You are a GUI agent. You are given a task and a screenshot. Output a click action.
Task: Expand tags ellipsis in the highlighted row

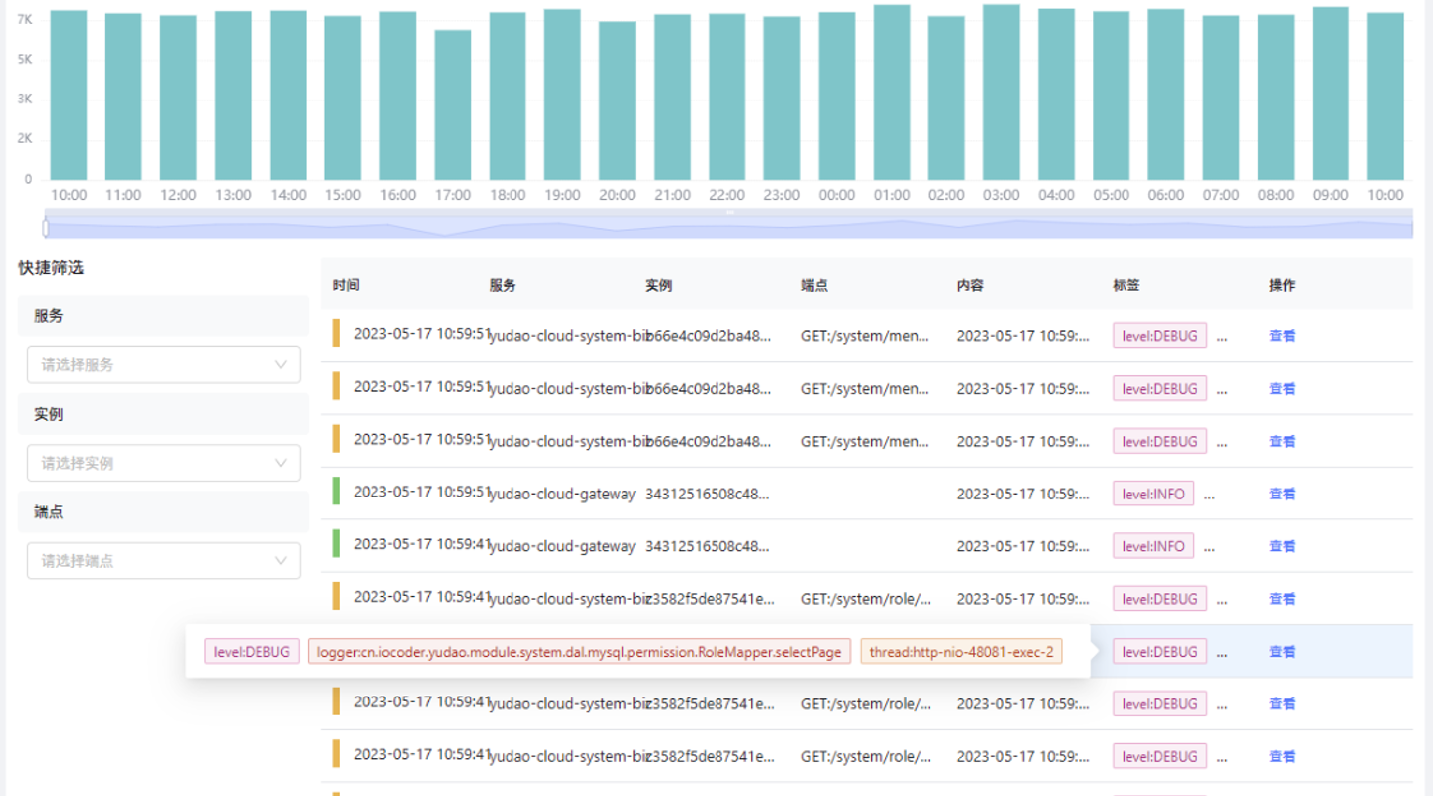pos(1222,653)
